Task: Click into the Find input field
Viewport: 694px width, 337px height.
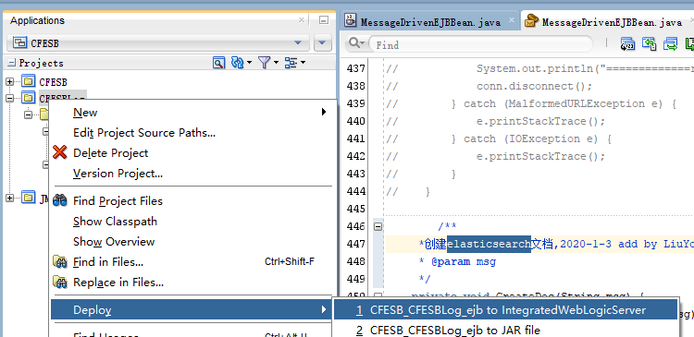Action: click(480, 44)
